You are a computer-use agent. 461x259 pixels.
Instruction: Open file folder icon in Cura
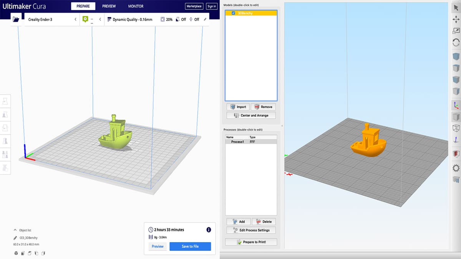pos(16,19)
